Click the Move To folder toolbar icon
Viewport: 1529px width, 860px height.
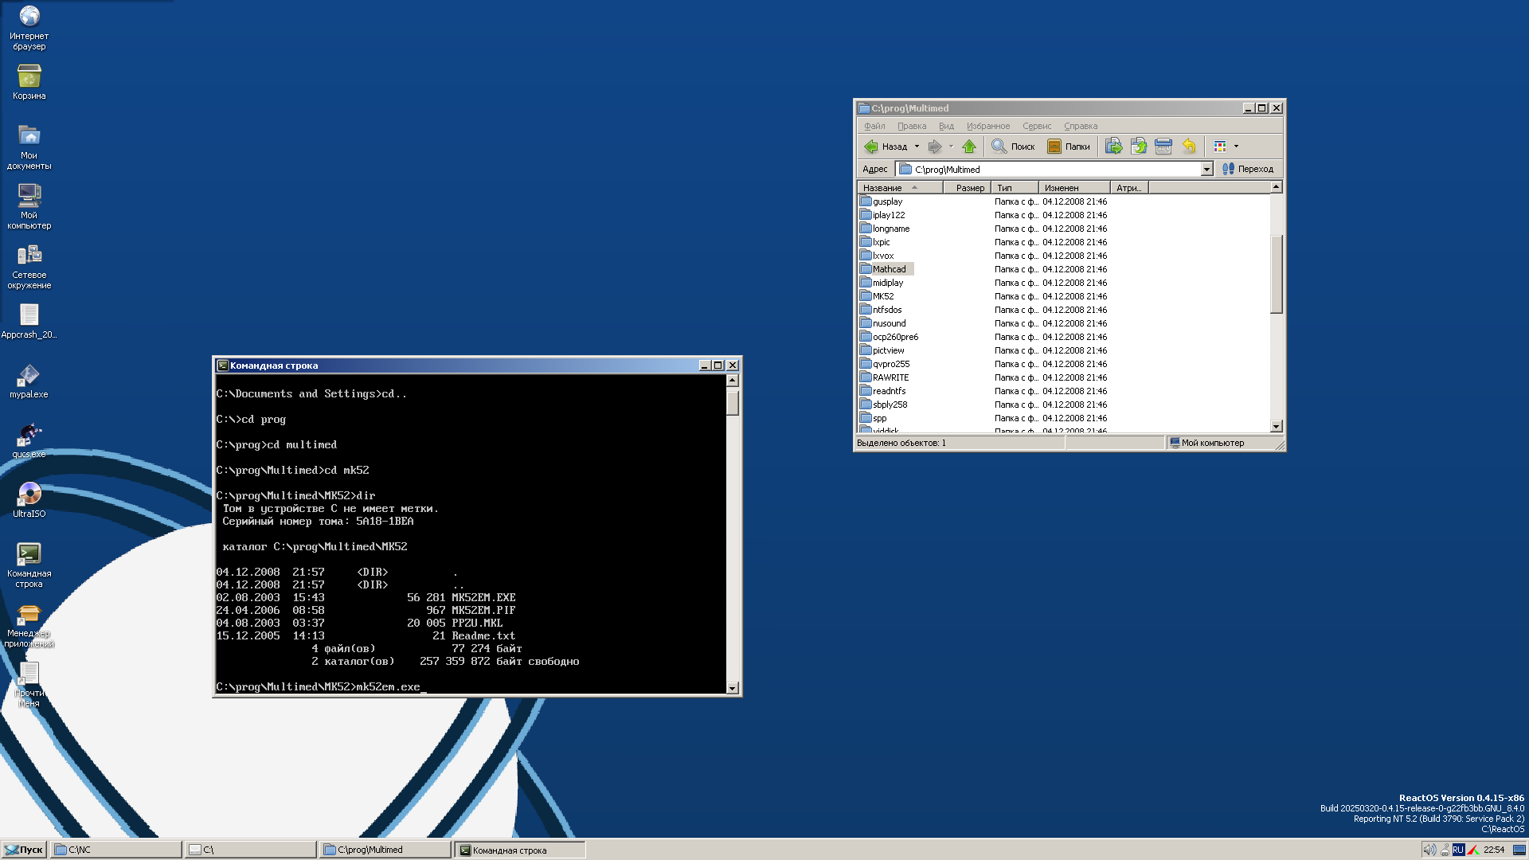pyautogui.click(x=1113, y=147)
